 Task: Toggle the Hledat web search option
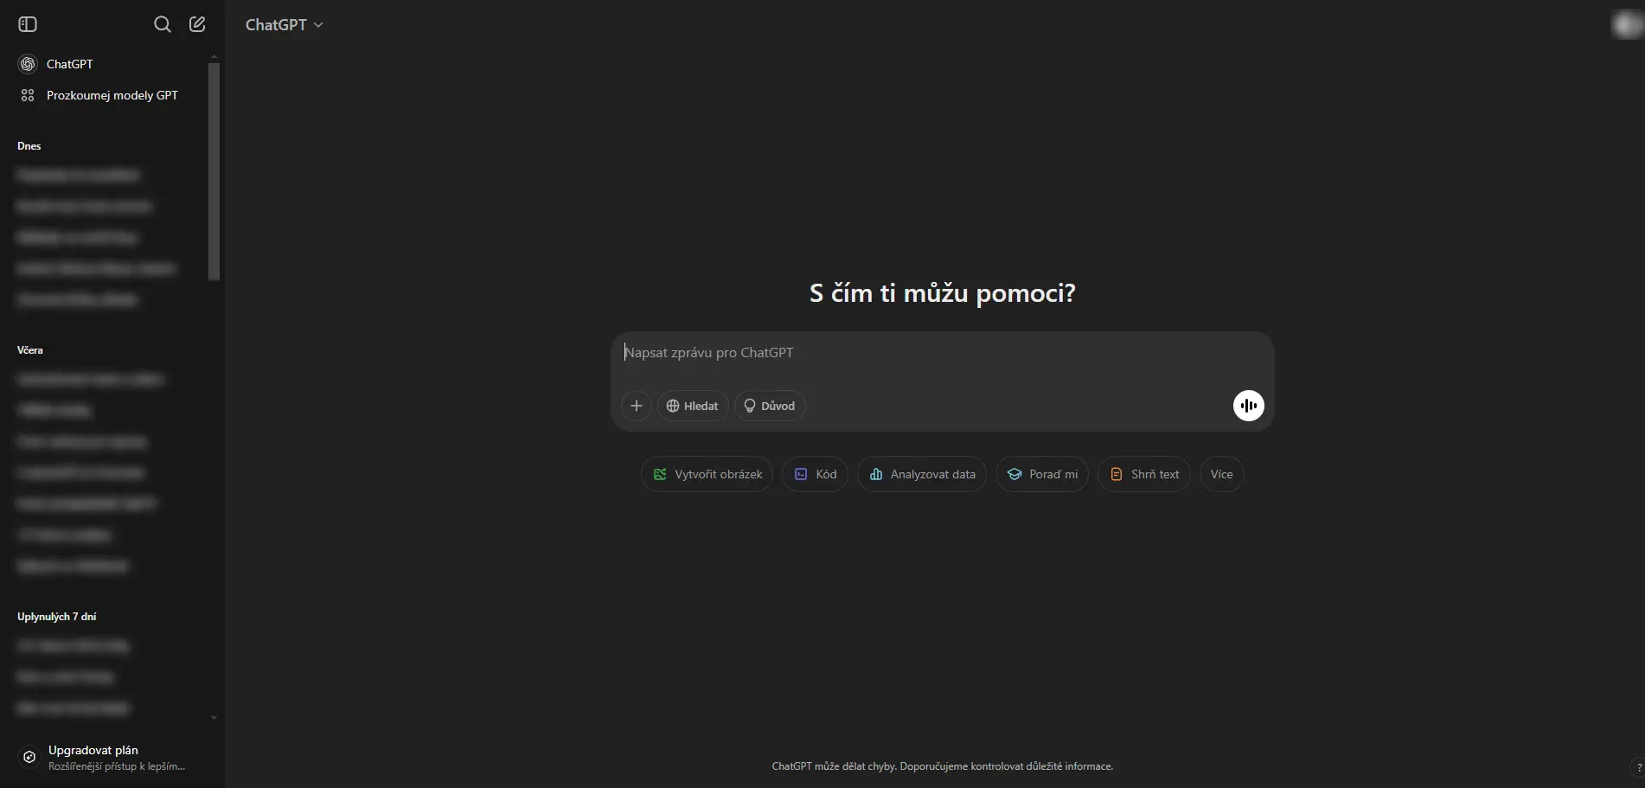click(x=693, y=406)
